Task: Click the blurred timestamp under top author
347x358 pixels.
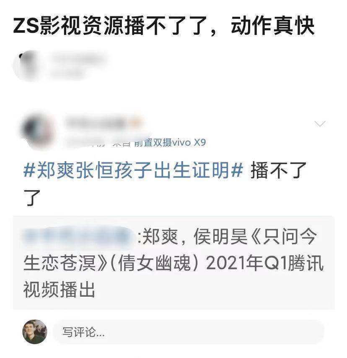Action: click(67, 73)
